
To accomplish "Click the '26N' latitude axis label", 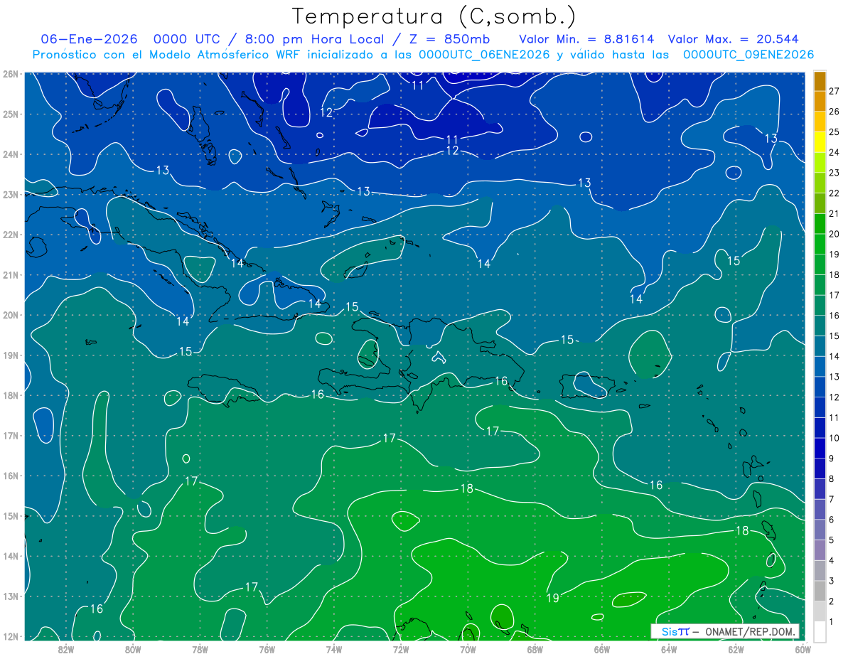I will point(10,73).
